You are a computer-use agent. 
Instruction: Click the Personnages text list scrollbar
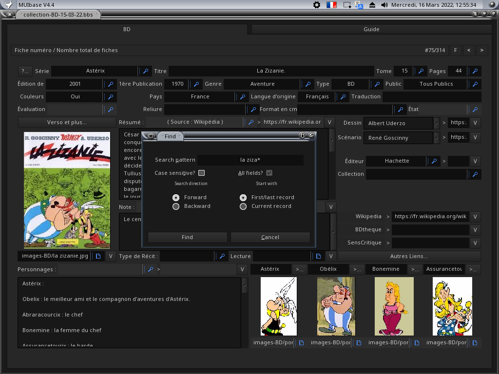(245, 313)
